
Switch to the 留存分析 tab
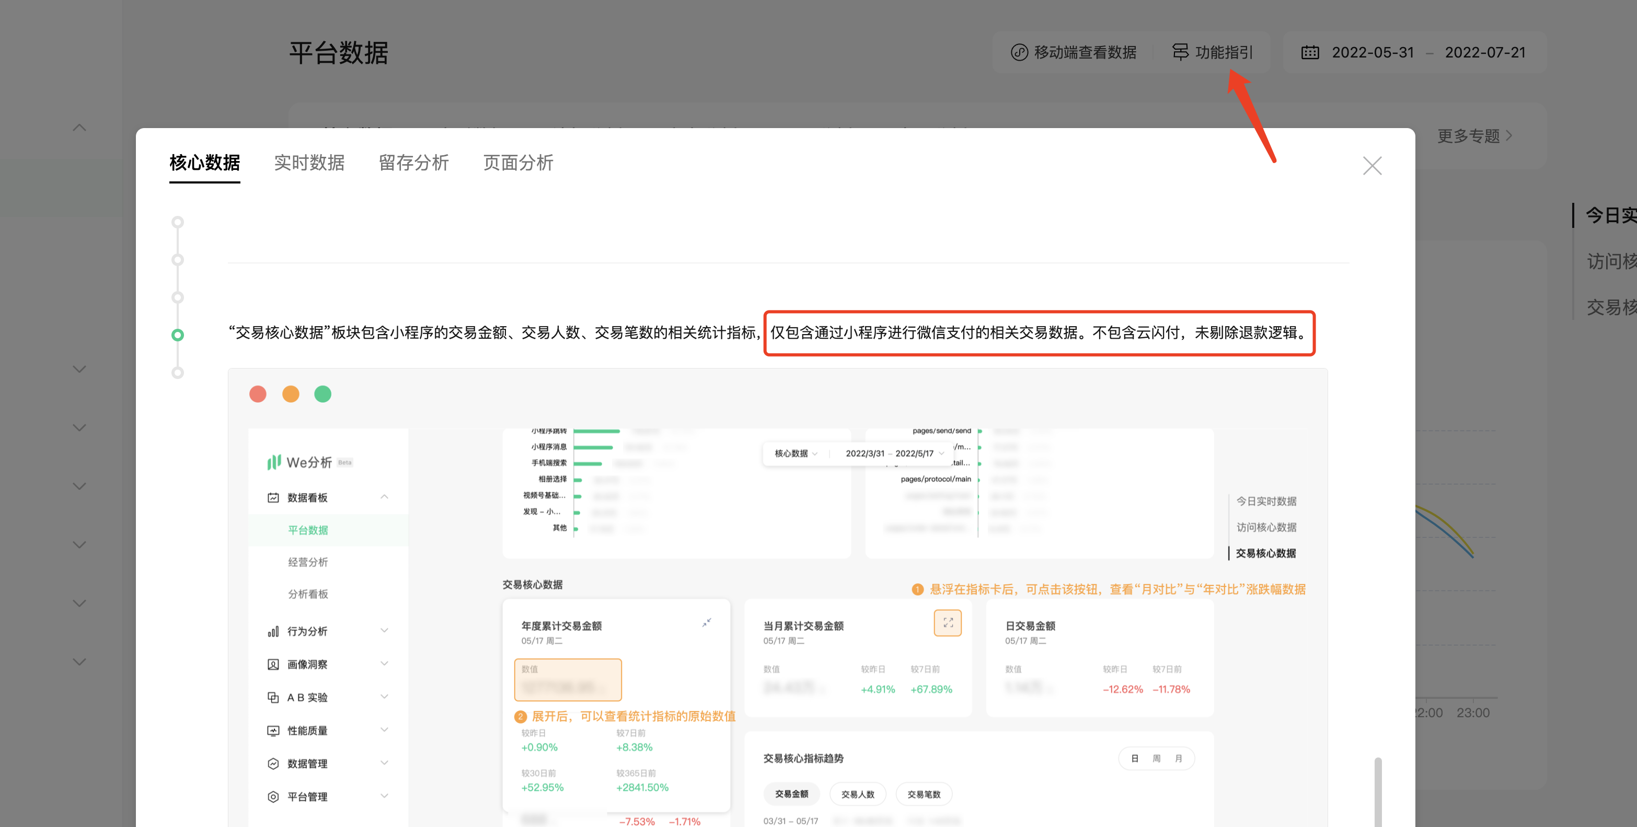point(414,163)
